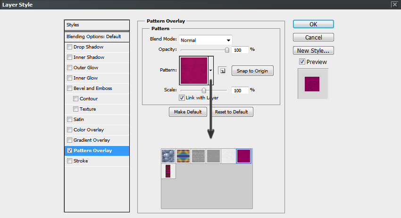401x218 pixels.
Task: Click the Scale percentage input field
Action: pos(240,90)
